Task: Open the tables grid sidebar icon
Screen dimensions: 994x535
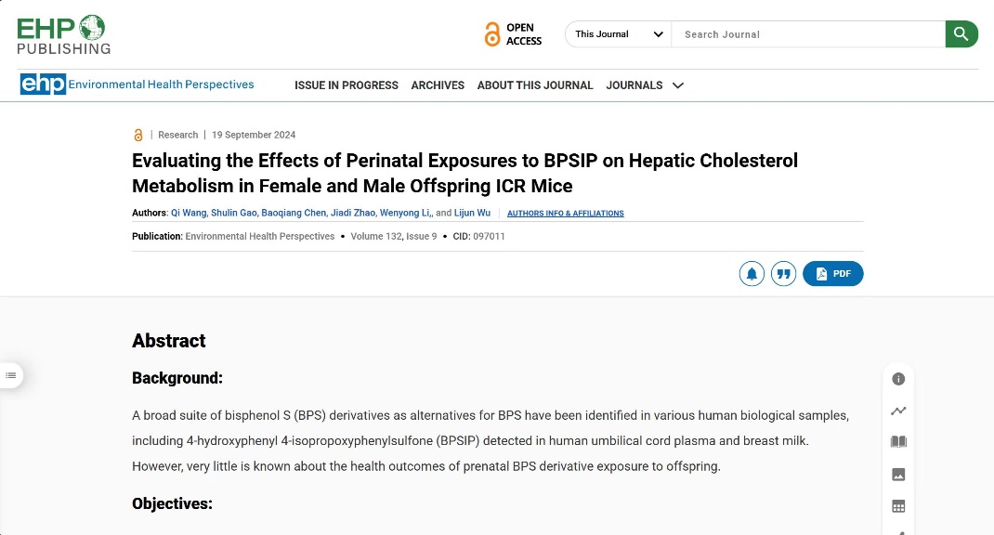Action: [898, 506]
